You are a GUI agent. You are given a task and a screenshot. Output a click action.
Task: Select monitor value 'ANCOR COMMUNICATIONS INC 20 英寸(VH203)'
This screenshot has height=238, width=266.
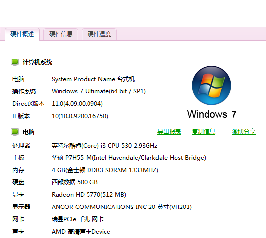(121, 207)
